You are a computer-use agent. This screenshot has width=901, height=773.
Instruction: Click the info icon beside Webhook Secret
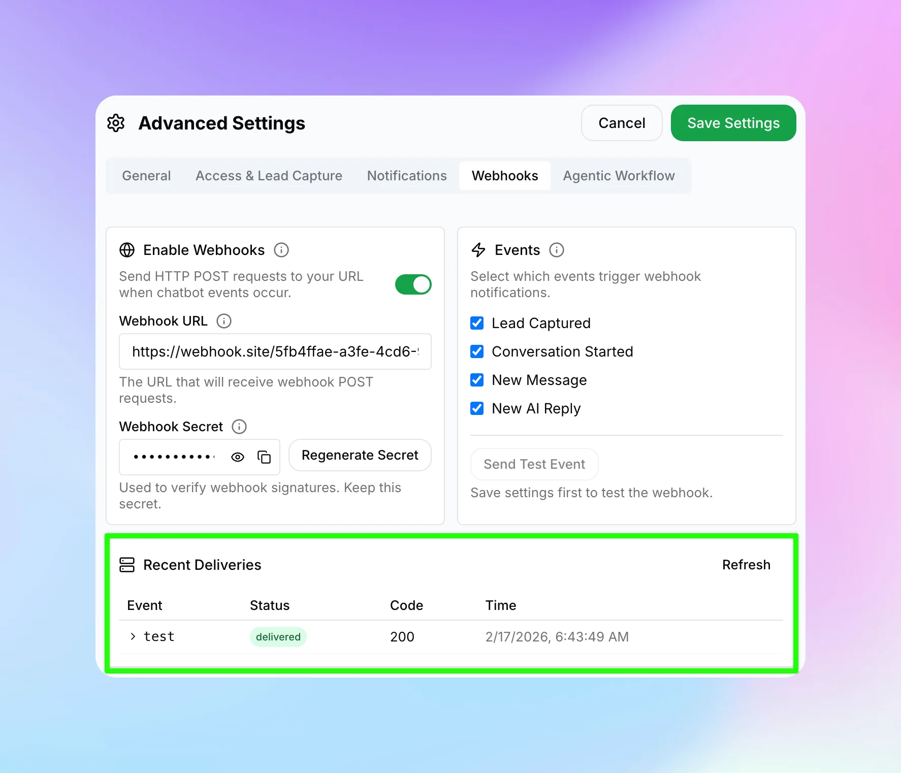pyautogui.click(x=239, y=427)
